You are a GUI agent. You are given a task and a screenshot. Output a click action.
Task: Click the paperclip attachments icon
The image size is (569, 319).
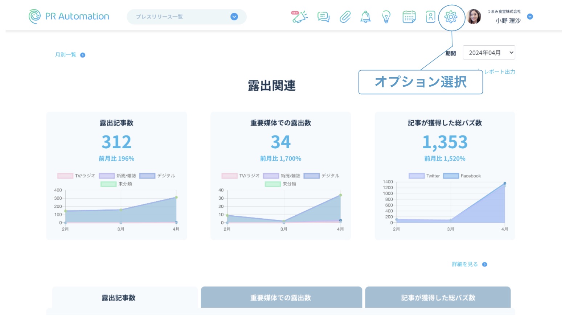pyautogui.click(x=345, y=17)
